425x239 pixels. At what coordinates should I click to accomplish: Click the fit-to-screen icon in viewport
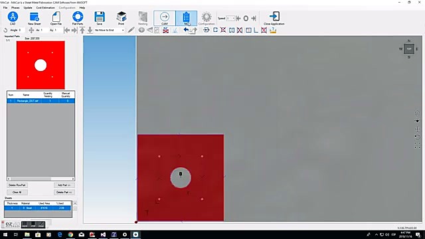click(417, 146)
